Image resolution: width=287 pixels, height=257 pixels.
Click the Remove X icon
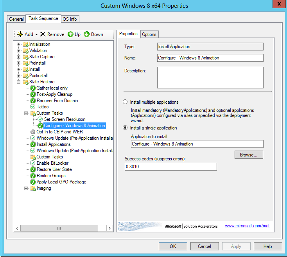pos(43,34)
